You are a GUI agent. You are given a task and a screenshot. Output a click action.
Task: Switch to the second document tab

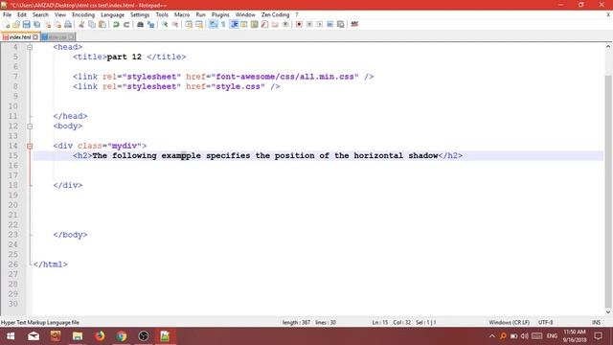coord(57,37)
